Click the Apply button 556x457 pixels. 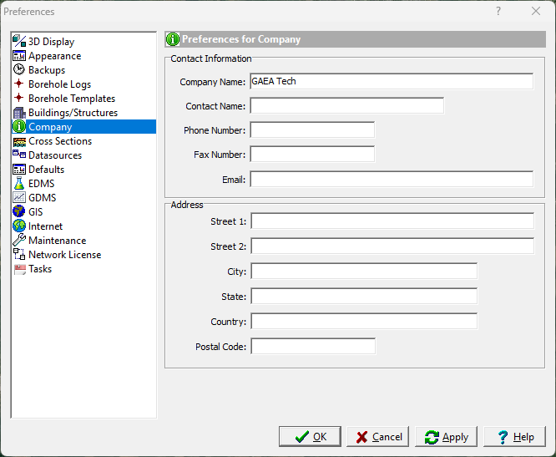tap(446, 437)
